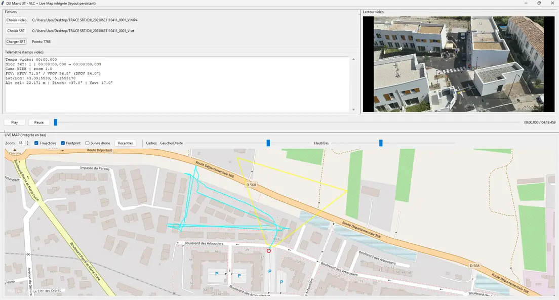Viewport: 559px width, 300px height.
Task: Disable the Footprint checkbox
Action: pos(63,143)
